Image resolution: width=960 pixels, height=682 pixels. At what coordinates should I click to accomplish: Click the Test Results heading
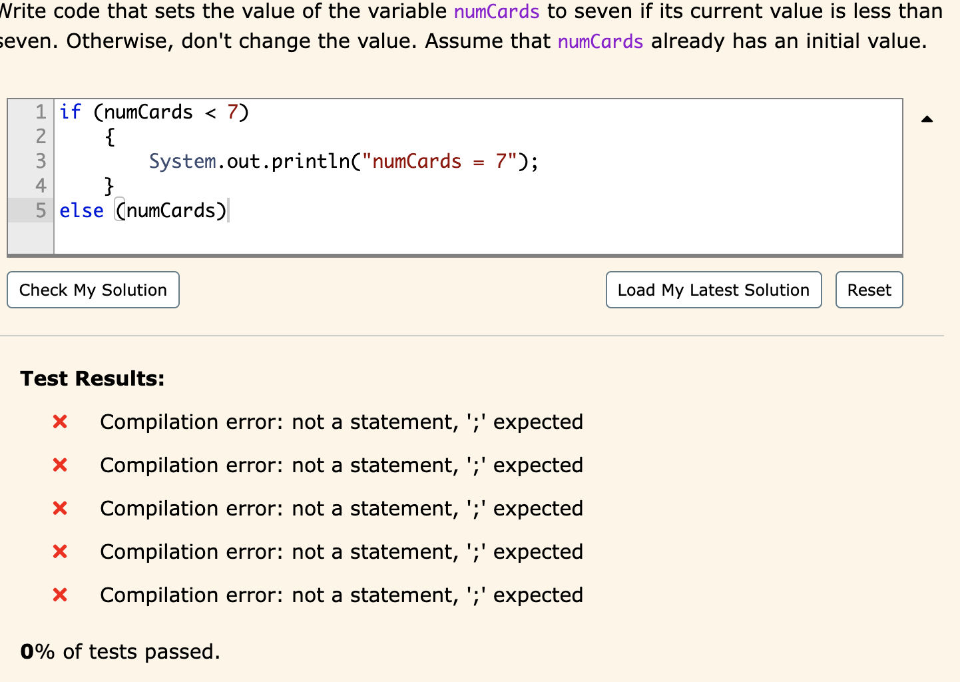93,378
